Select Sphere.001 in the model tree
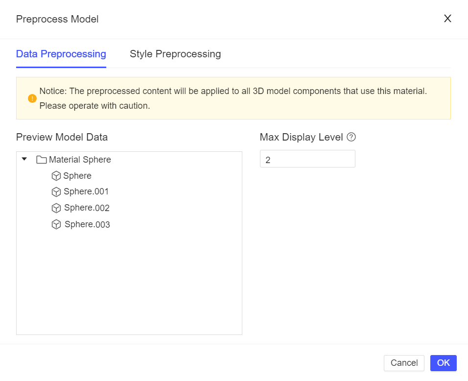 (85, 191)
